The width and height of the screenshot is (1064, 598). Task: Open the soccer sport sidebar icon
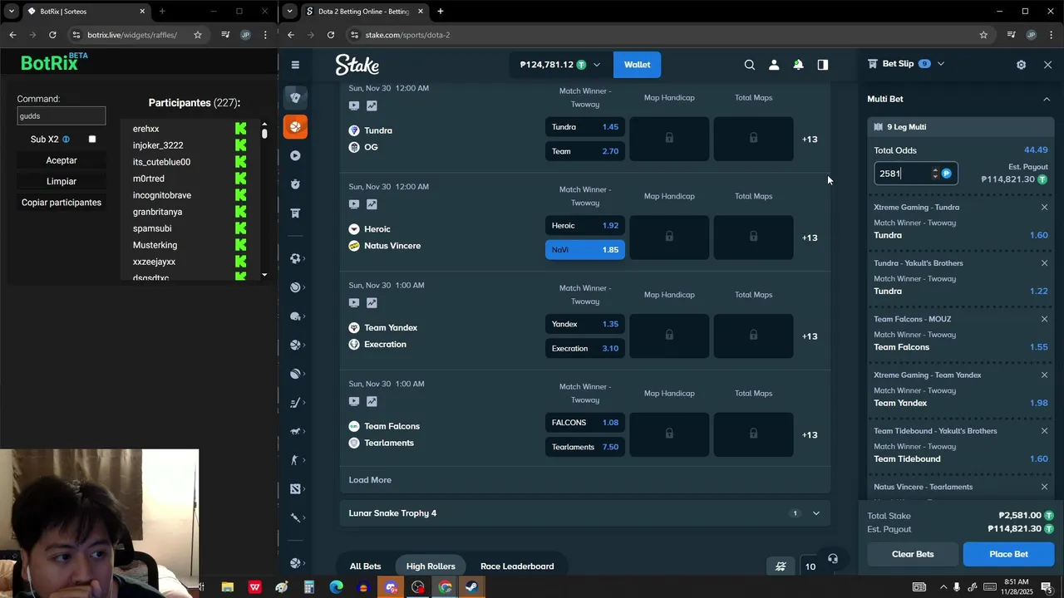(x=295, y=258)
